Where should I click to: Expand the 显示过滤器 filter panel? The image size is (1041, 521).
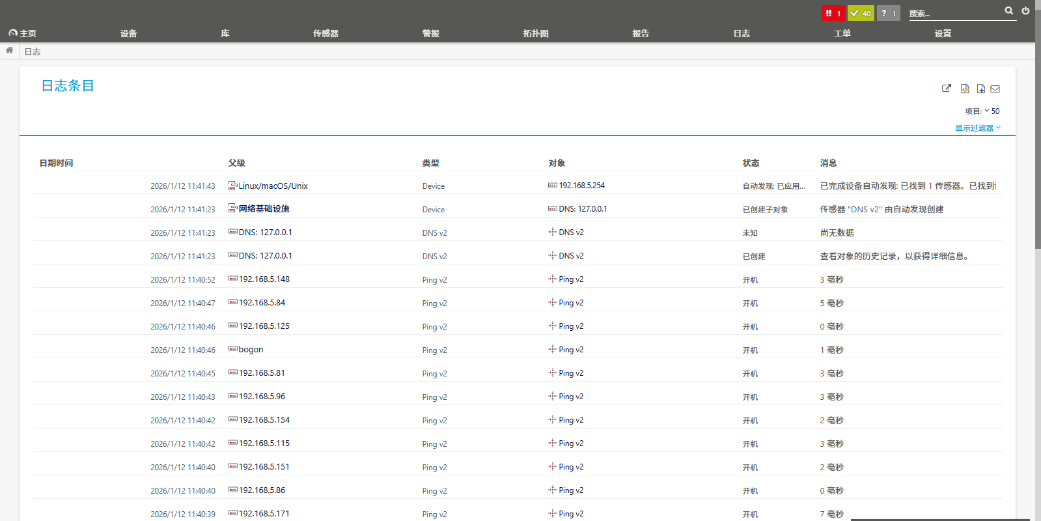(x=977, y=128)
